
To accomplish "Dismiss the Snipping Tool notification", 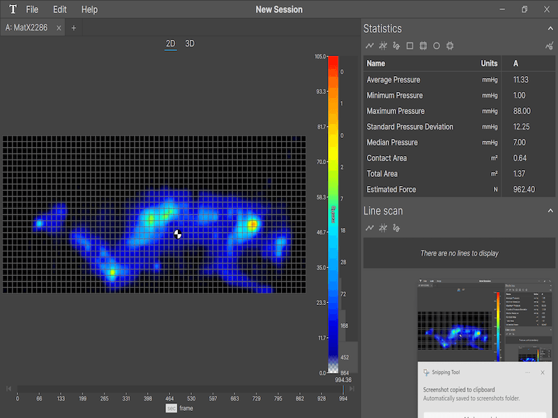I will point(543,373).
